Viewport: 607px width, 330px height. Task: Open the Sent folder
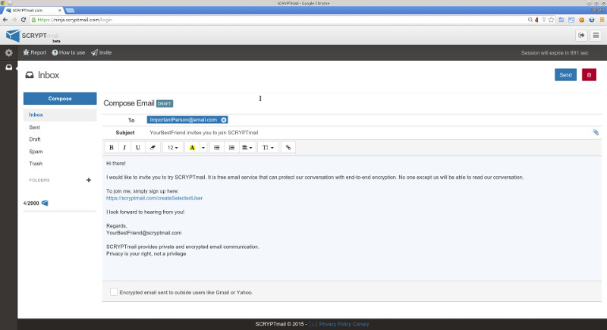tap(34, 127)
